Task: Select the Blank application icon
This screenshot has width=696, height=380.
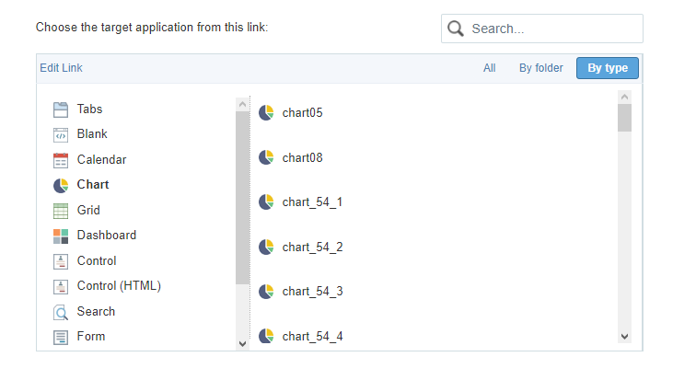Action: tap(61, 134)
